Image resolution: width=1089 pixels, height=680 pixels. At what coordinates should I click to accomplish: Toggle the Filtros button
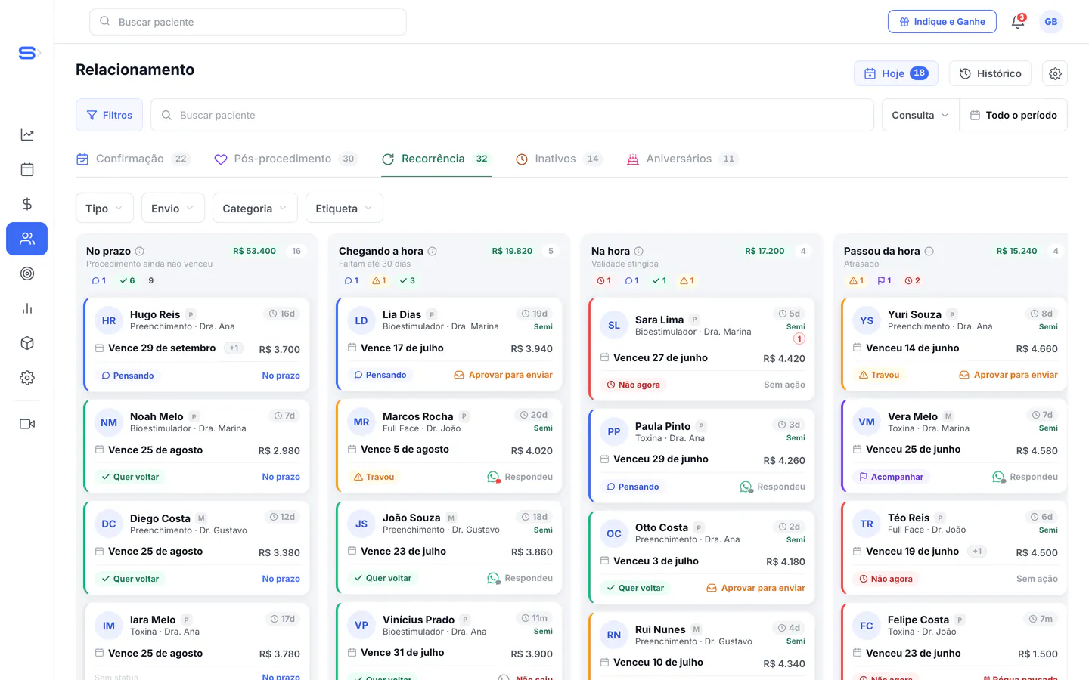coord(109,115)
